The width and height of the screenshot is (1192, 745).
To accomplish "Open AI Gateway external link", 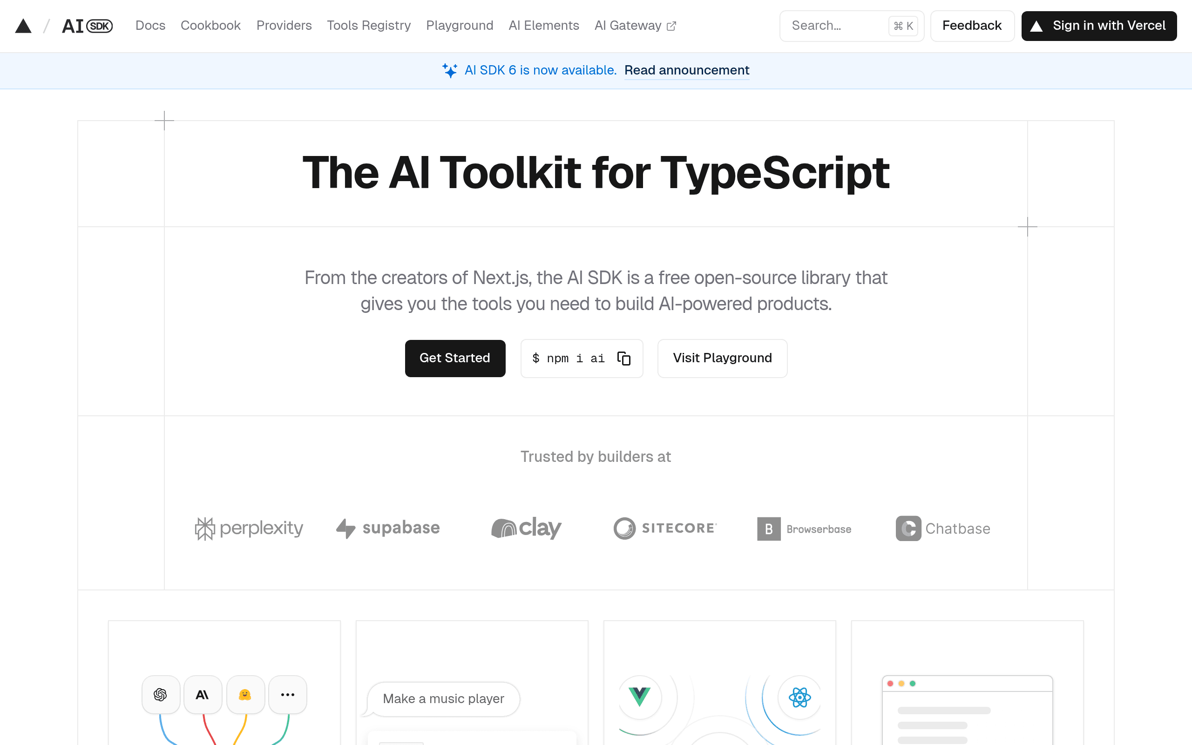I will click(x=635, y=26).
